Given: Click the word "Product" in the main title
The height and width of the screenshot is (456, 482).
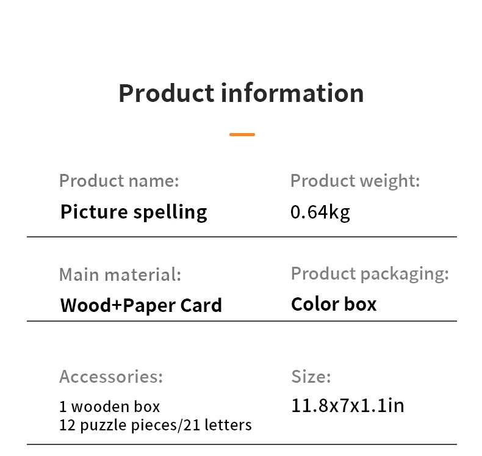Looking at the screenshot, I should pos(166,93).
